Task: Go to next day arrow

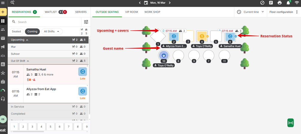Action: coord(170,3)
